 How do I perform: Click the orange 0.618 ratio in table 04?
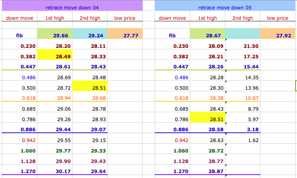click(29, 98)
